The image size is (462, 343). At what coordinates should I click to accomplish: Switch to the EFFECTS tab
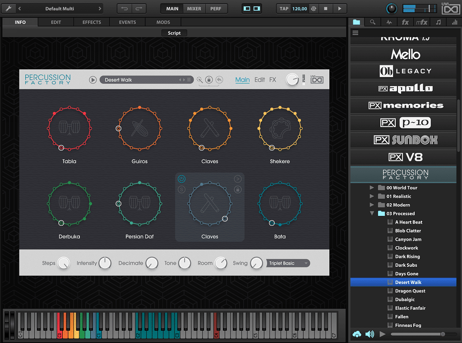tap(92, 22)
